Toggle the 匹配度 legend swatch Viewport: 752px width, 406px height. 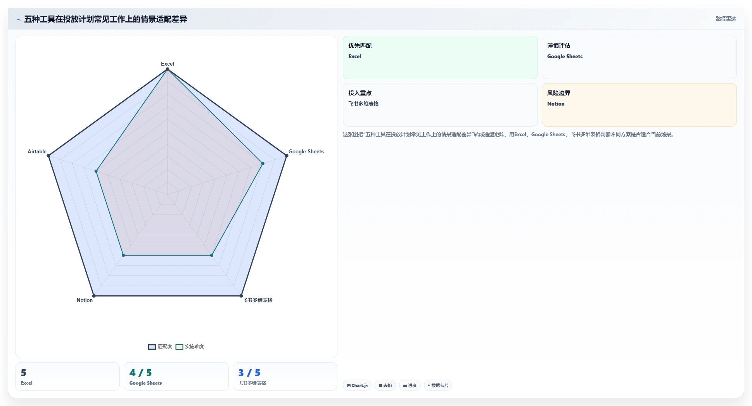tap(152, 347)
